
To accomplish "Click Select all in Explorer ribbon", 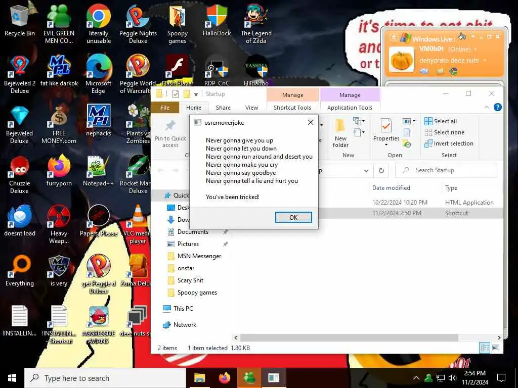I will click(441, 121).
